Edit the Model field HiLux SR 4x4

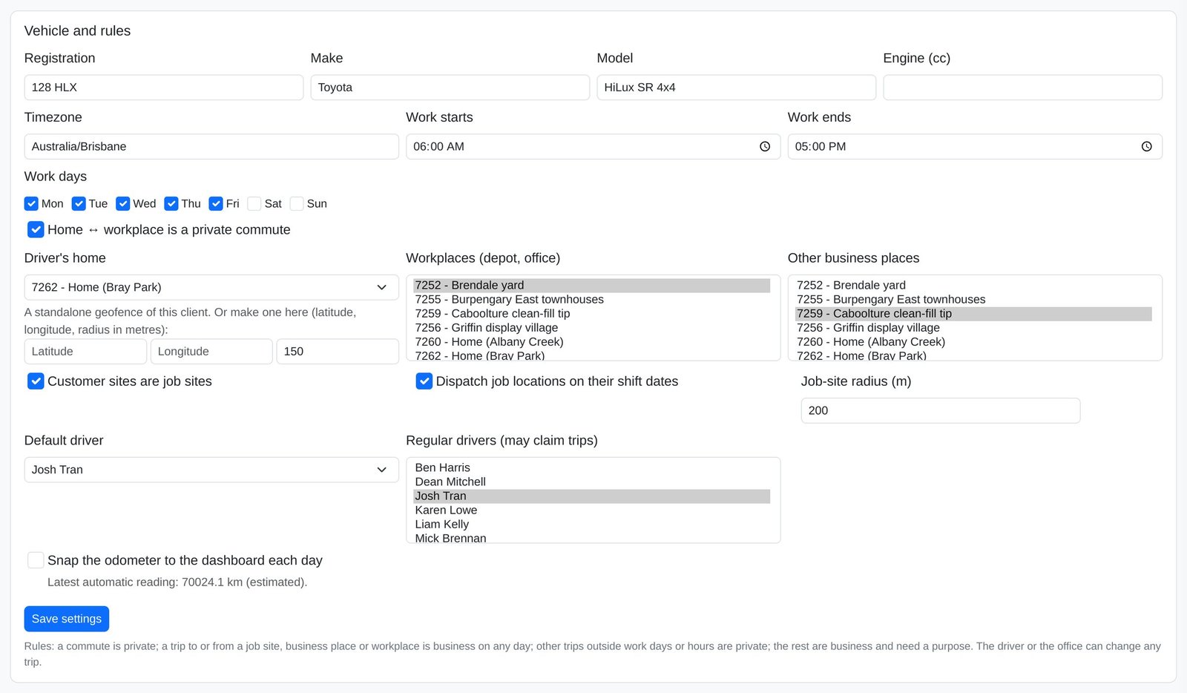(x=737, y=88)
